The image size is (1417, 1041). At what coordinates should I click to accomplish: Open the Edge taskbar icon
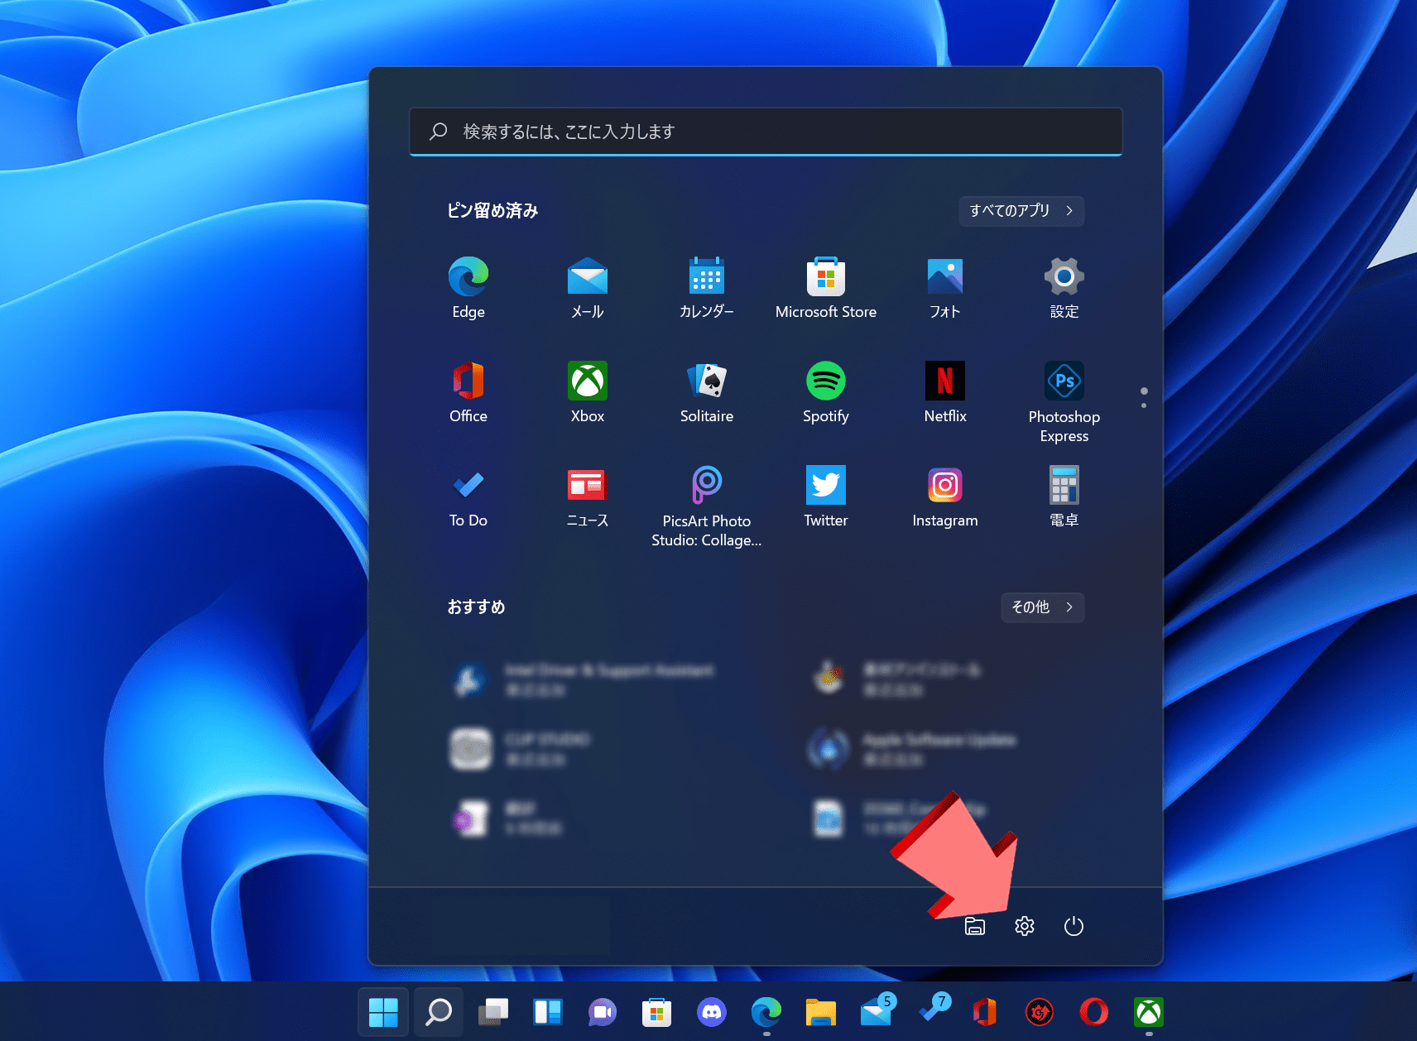tap(766, 1011)
